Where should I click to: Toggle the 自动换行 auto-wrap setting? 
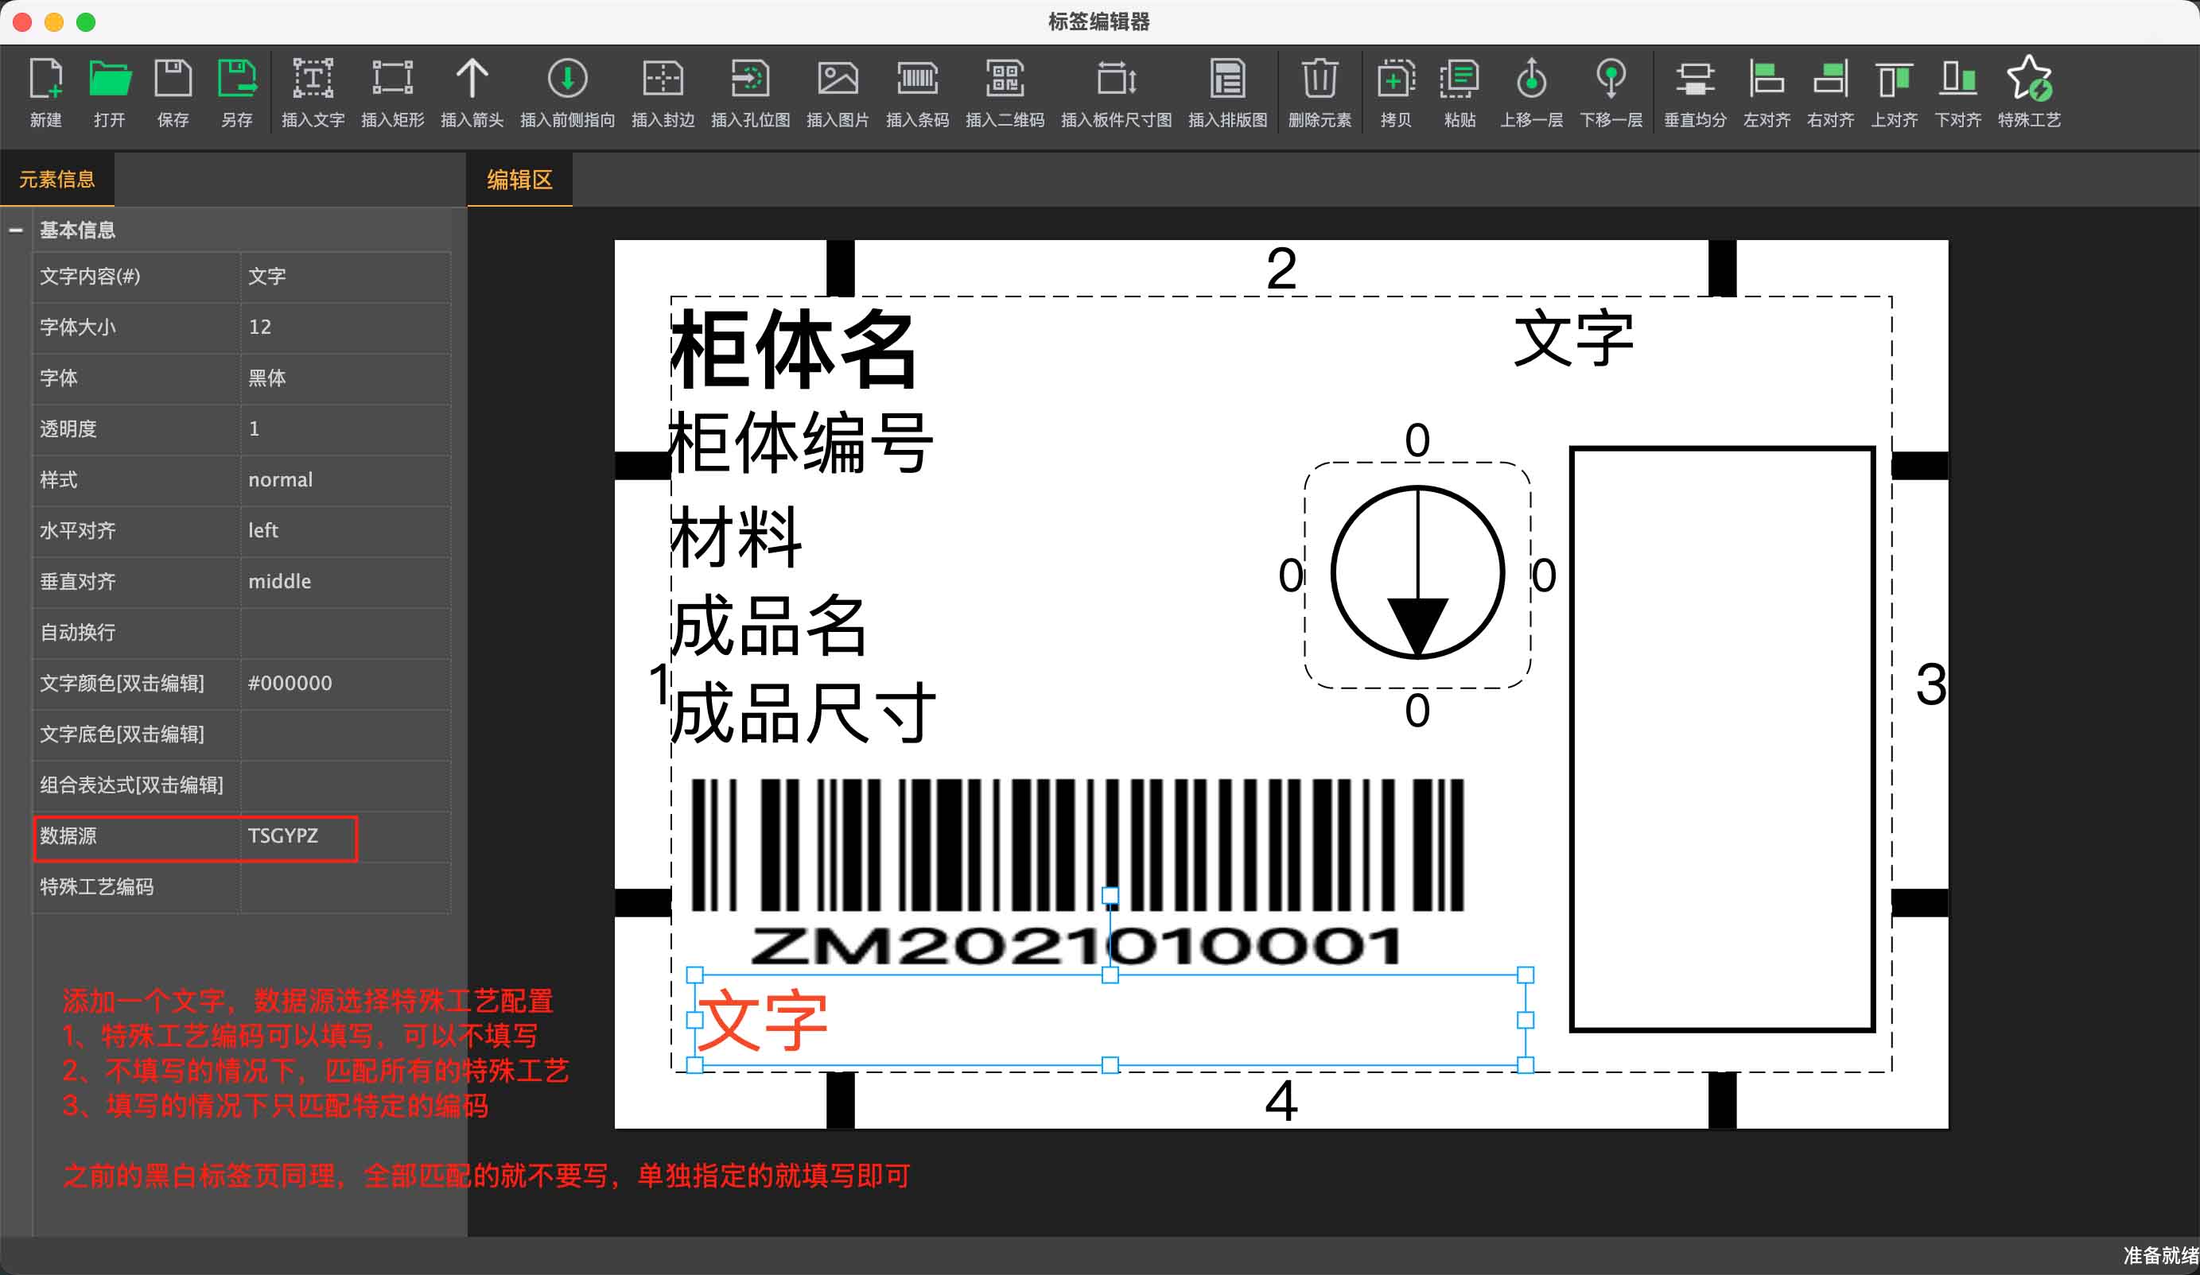click(345, 633)
